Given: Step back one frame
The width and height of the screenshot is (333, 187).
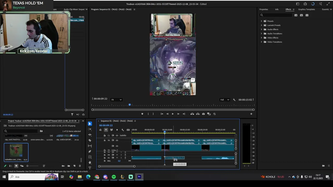Looking at the screenshot, I should 167,114.
